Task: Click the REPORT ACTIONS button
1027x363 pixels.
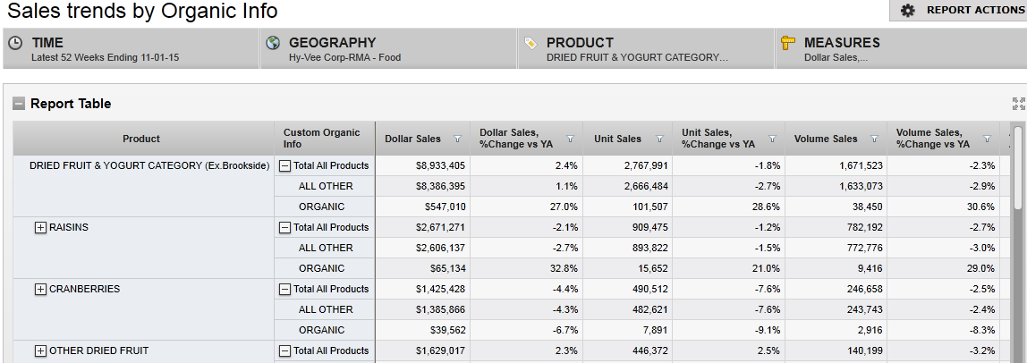Action: [958, 11]
